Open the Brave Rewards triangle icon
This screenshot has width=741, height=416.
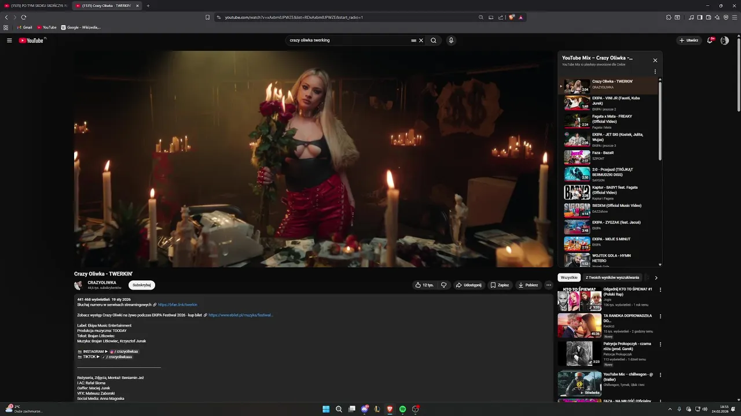(x=521, y=17)
